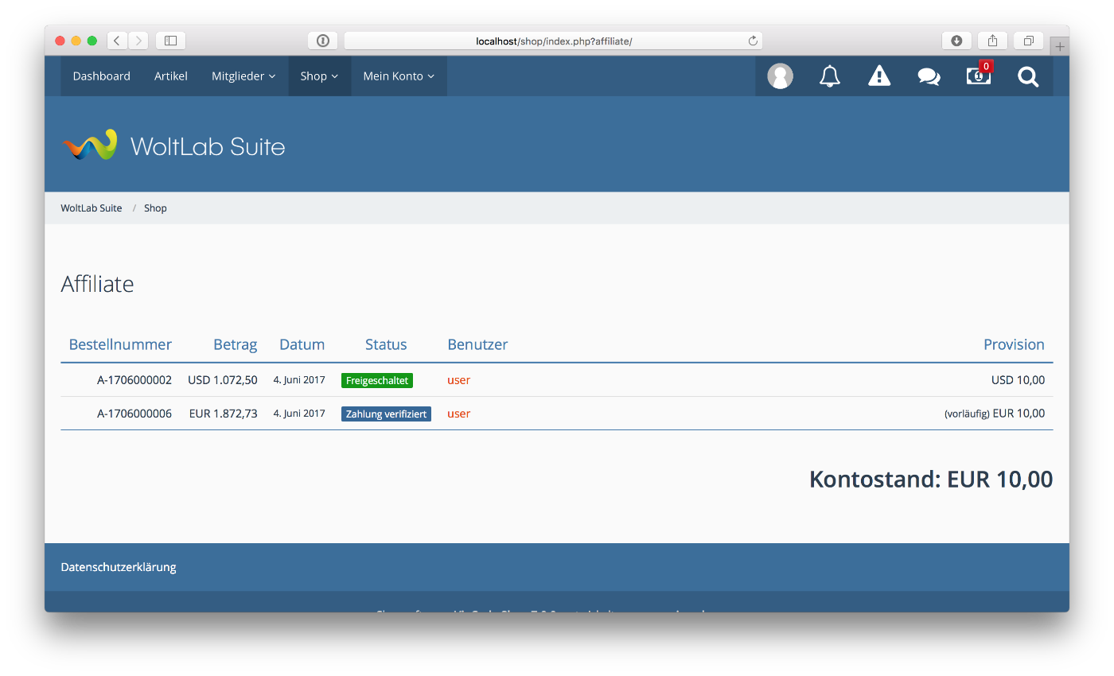Open the Artikel menu item
Viewport: 1114px width, 676px height.
tap(171, 76)
